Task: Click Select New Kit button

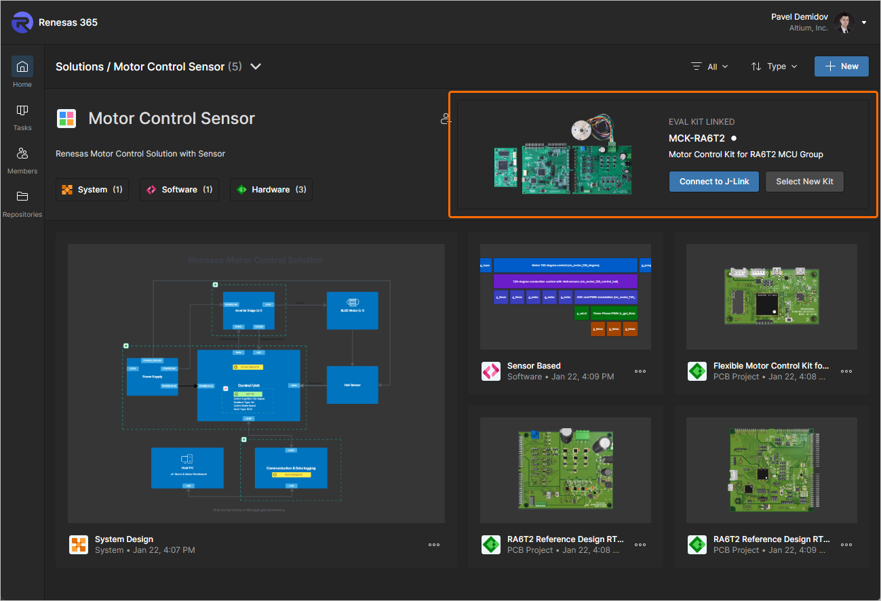Action: point(804,182)
